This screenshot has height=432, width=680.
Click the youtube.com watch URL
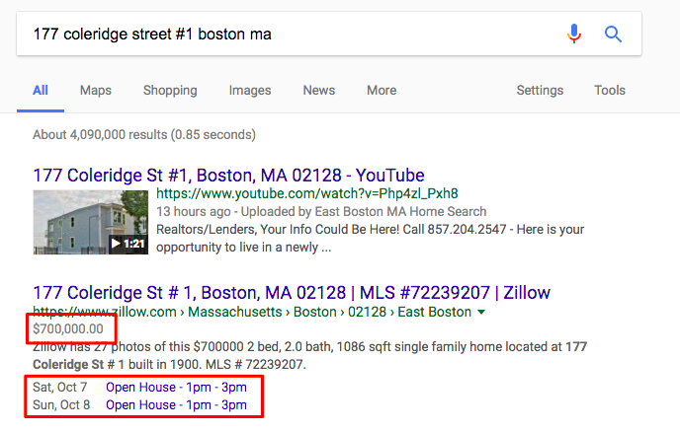pyautogui.click(x=307, y=193)
